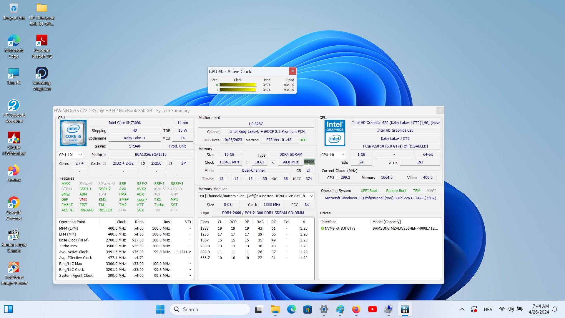
Task: Open This PC desktop icon
Action: coord(14,77)
